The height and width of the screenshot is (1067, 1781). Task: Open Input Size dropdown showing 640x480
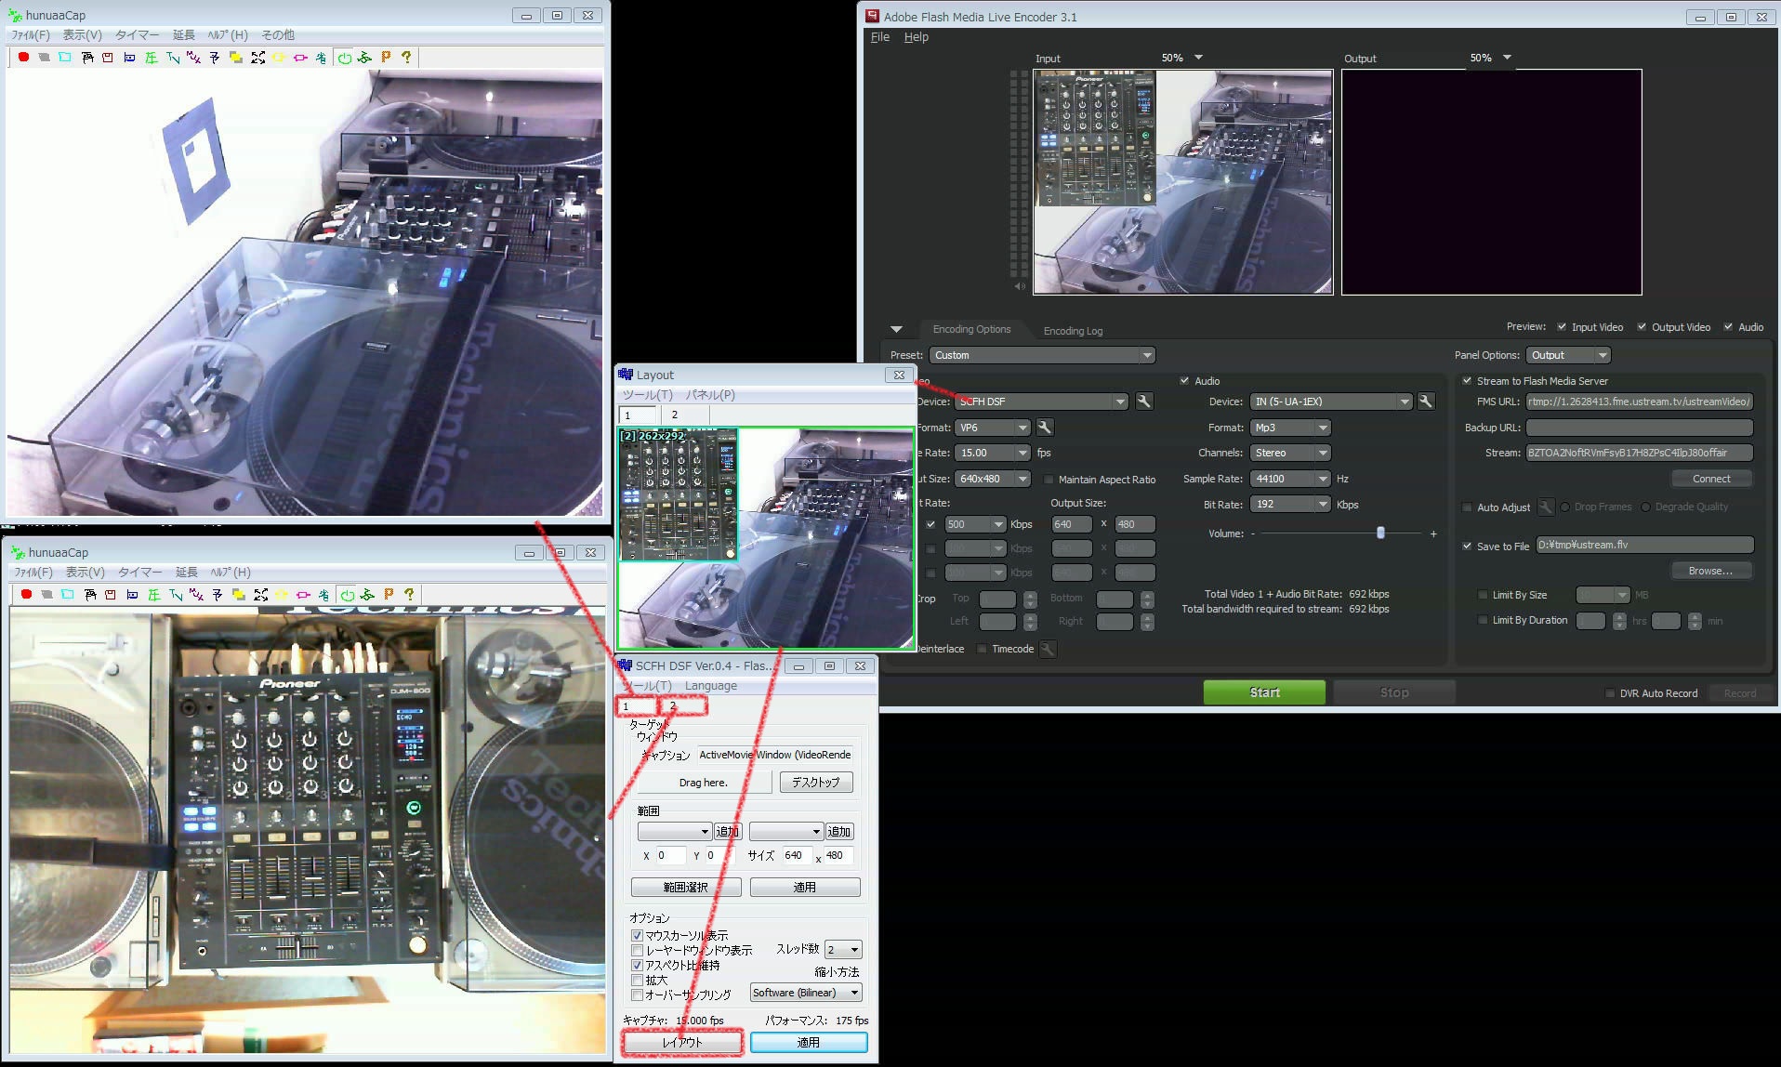click(993, 479)
